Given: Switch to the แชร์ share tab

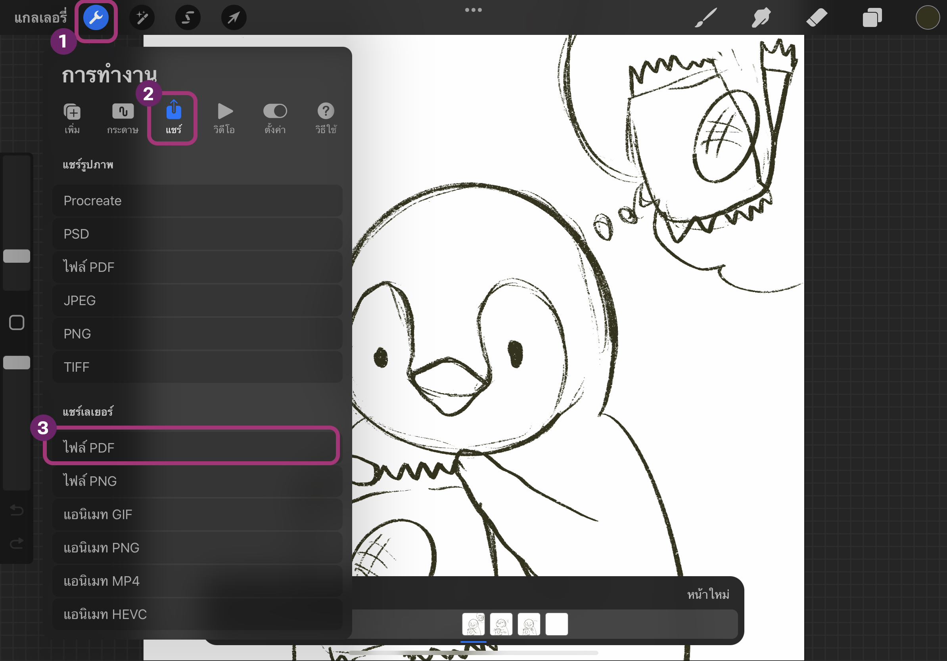Looking at the screenshot, I should coord(173,118).
